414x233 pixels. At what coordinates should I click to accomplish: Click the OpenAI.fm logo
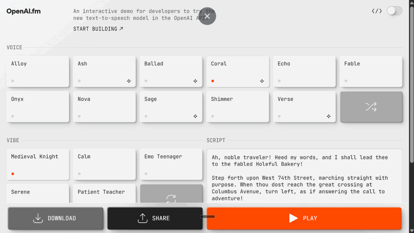click(23, 11)
